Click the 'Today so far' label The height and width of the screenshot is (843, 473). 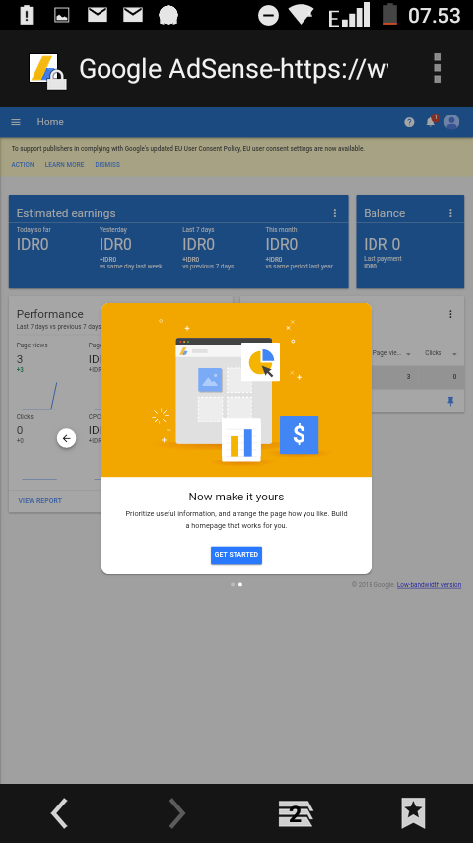point(34,230)
